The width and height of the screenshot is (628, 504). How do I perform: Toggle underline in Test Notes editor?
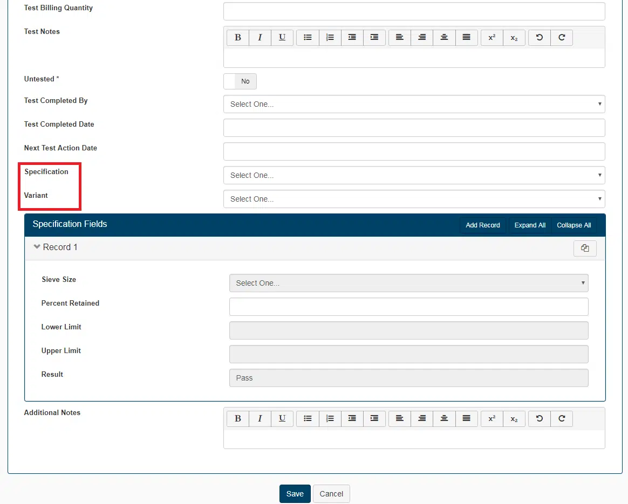point(282,38)
